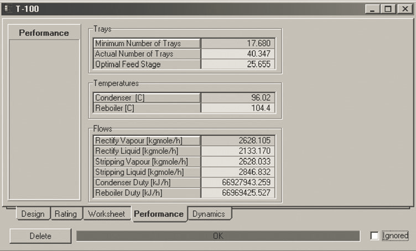Click the Performance tab

[x=158, y=214]
